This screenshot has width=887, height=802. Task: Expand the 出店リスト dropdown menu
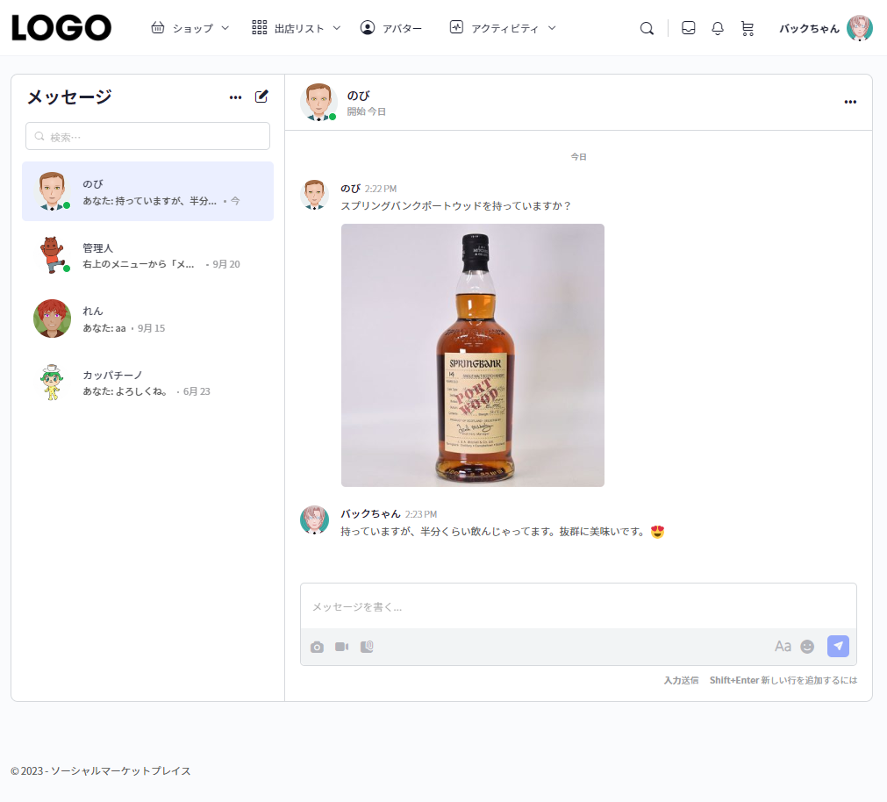297,28
